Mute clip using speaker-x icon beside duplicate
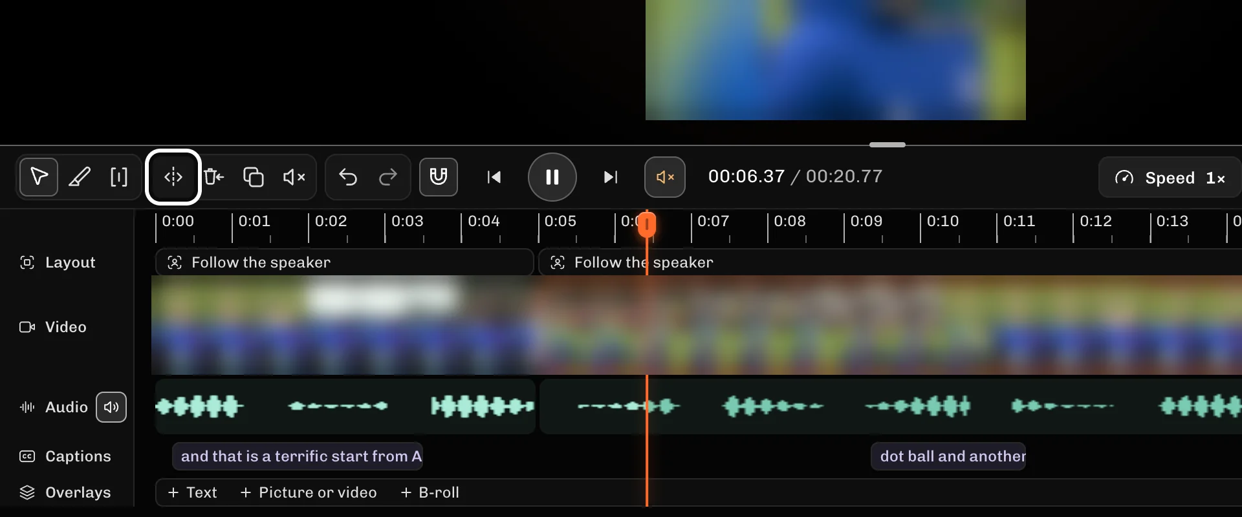Viewport: 1242px width, 517px height. tap(294, 176)
